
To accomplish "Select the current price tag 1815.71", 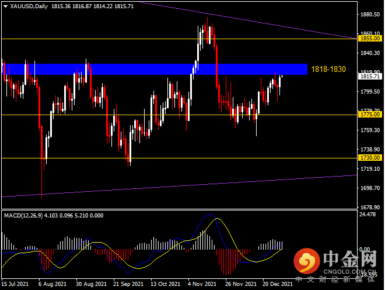I will click(370, 77).
